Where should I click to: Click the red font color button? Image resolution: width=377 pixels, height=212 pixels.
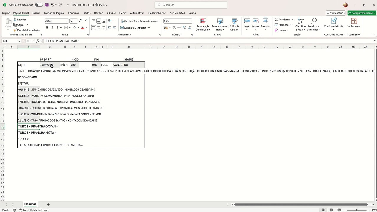pos(83,27)
